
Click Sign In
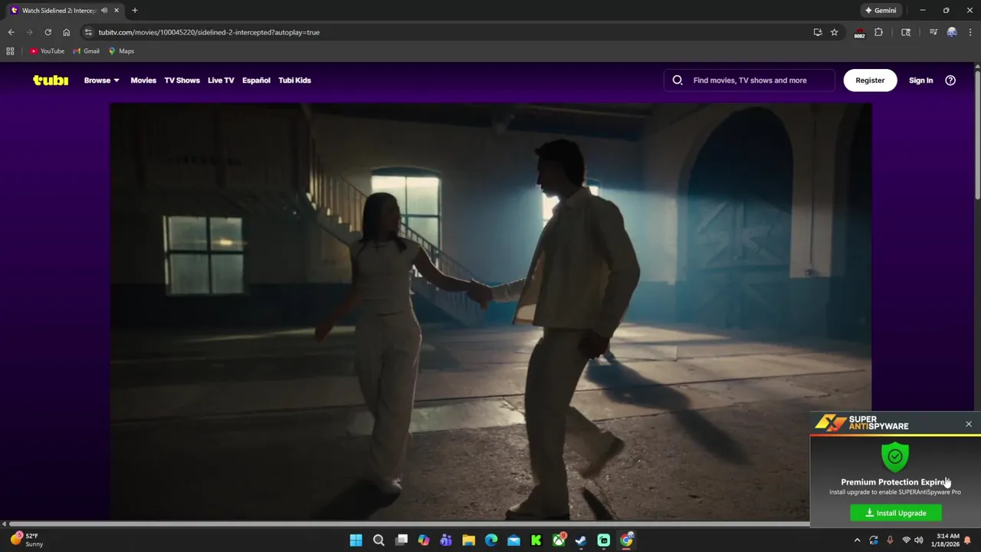pos(920,80)
